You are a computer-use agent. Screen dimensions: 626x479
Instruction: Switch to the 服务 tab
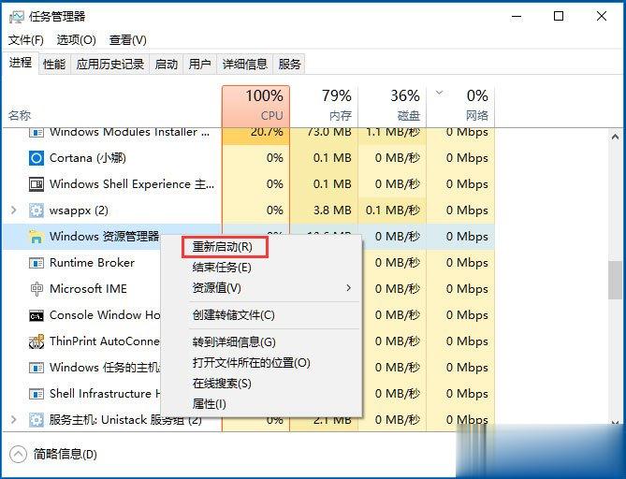289,64
